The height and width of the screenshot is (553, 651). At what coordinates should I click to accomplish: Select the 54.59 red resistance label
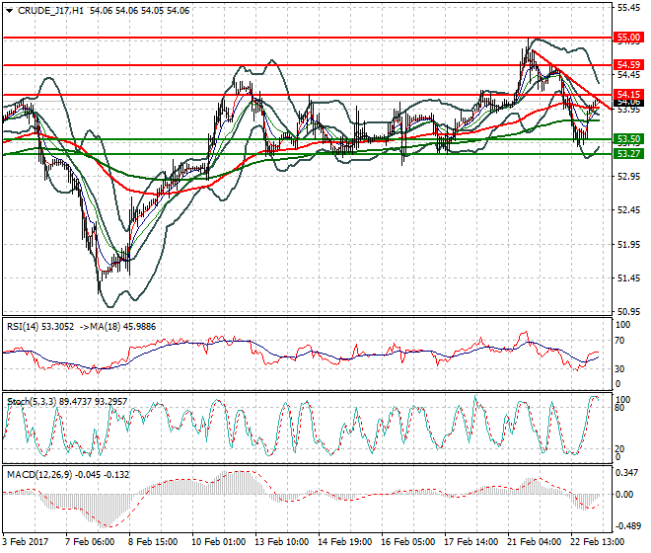tap(628, 65)
